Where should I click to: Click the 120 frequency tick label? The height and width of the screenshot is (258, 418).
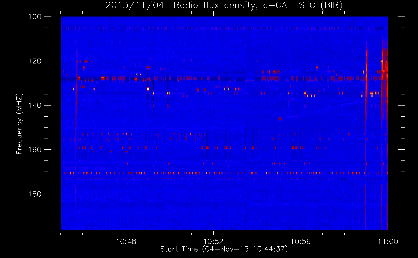click(34, 61)
